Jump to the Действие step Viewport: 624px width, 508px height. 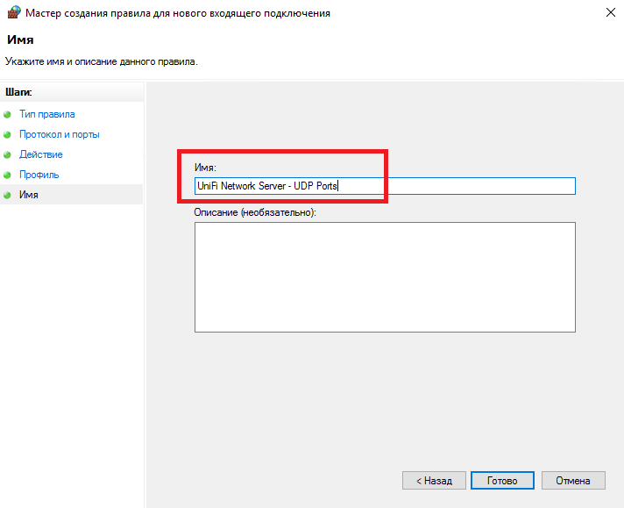pyautogui.click(x=41, y=154)
